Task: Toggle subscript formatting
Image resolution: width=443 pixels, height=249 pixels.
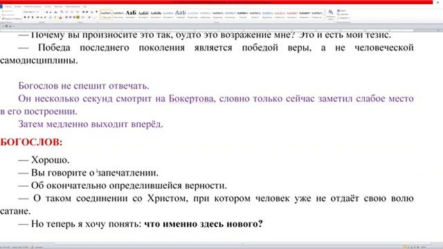Action: (x=42, y=17)
